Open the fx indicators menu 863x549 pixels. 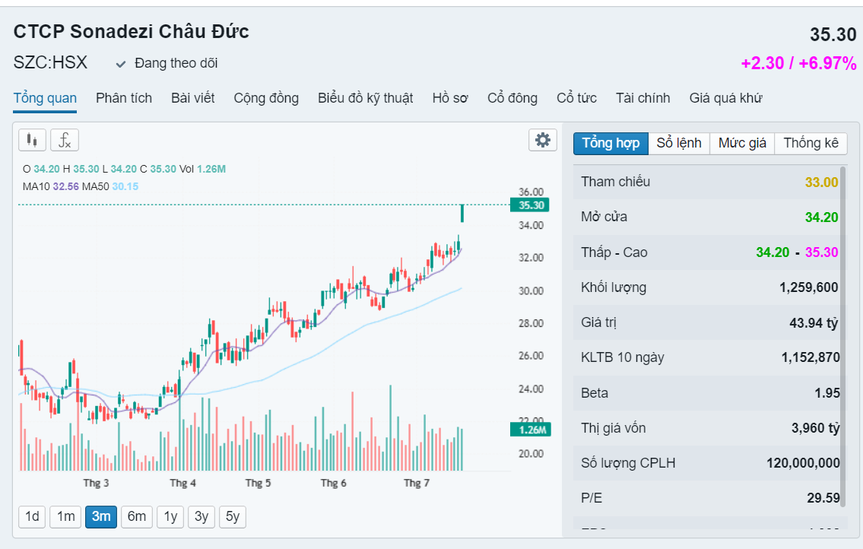(x=65, y=140)
